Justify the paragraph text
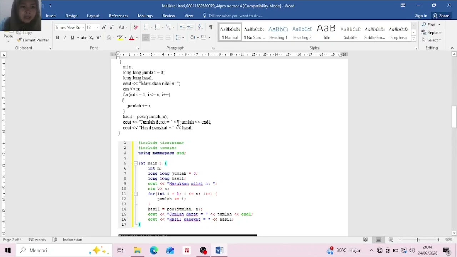Screen dimensions: 457x257 coord(168,37)
